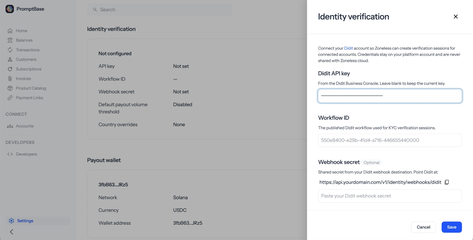The width and height of the screenshot is (473, 240).
Task: Click the Workflow ID input field
Action: click(390, 140)
